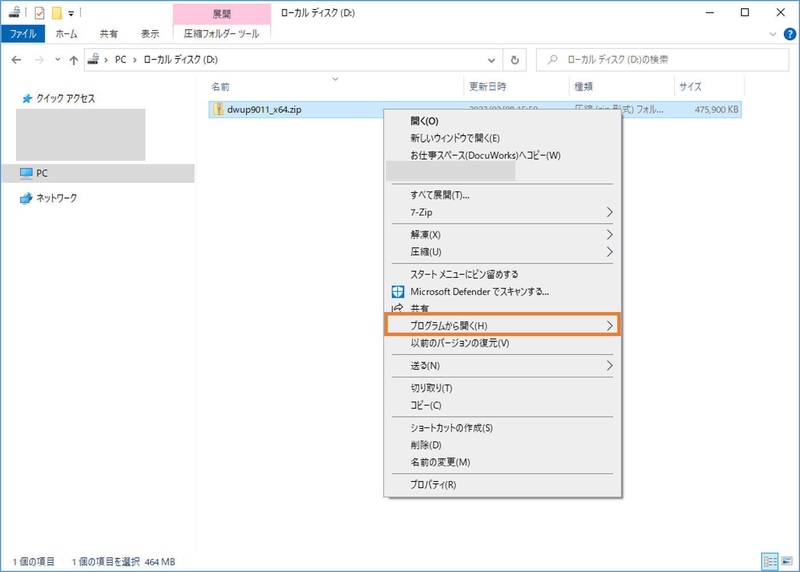The width and height of the screenshot is (800, 572).
Task: Expand プログラムから開く(H) submenu
Action: (x=502, y=325)
